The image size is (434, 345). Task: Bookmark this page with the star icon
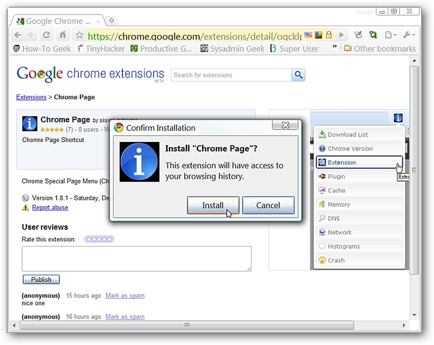tap(79, 35)
